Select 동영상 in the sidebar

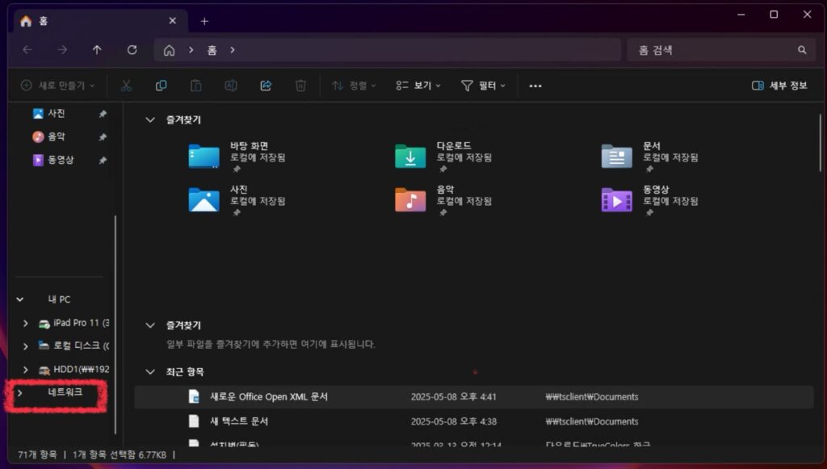point(61,160)
